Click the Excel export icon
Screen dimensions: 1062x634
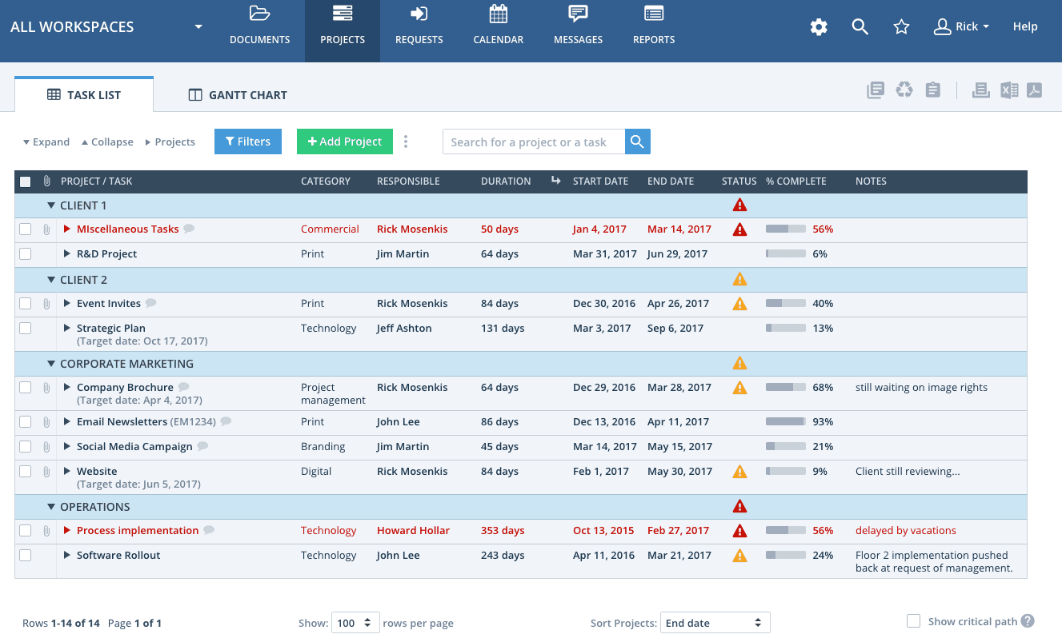1009,90
